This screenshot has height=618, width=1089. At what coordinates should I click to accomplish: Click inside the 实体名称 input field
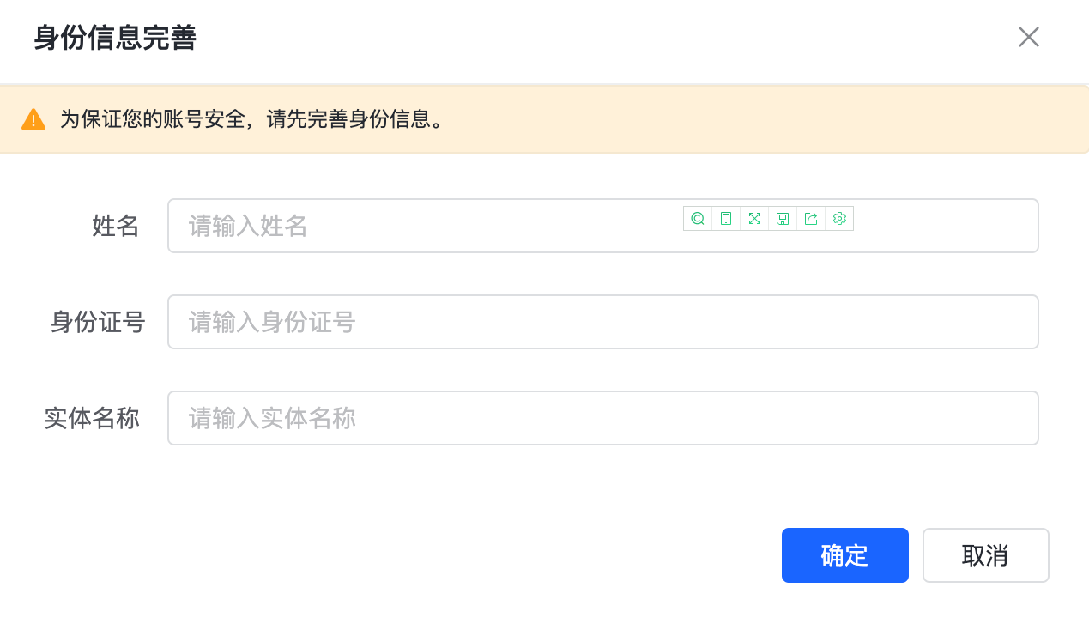point(515,418)
